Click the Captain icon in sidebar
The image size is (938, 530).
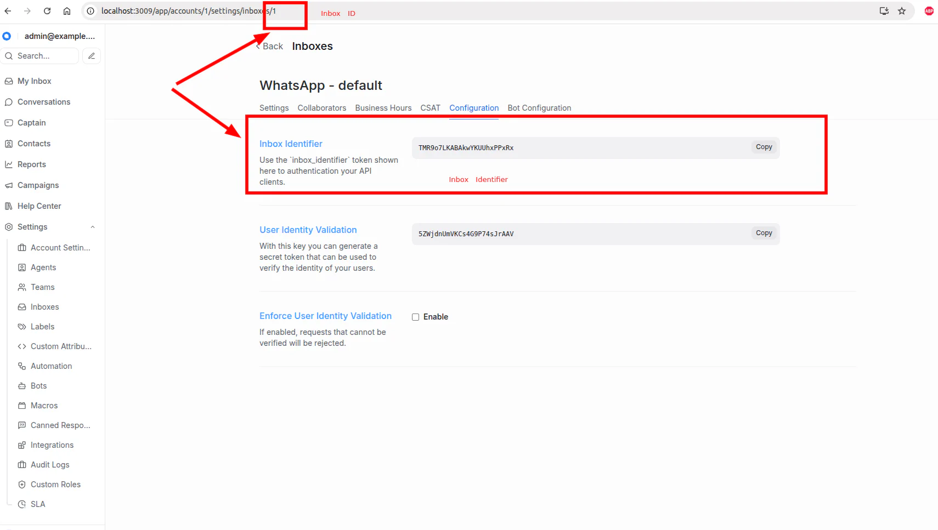(x=9, y=123)
